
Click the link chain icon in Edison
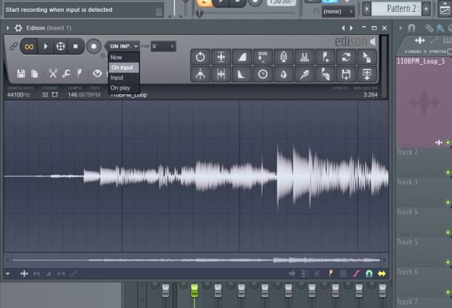[14, 46]
